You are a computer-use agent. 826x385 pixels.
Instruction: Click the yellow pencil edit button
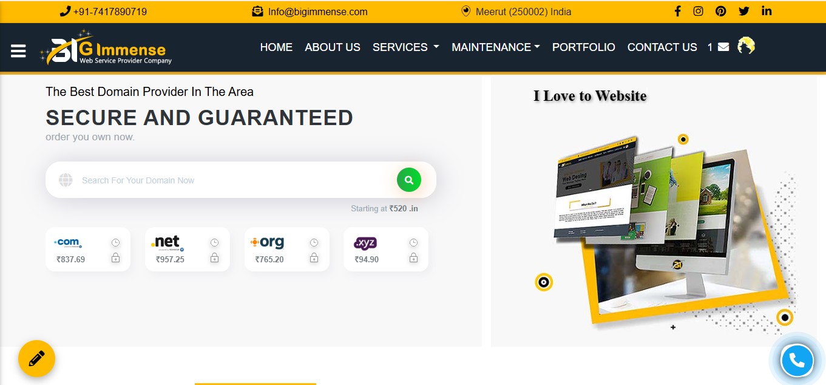click(x=36, y=358)
